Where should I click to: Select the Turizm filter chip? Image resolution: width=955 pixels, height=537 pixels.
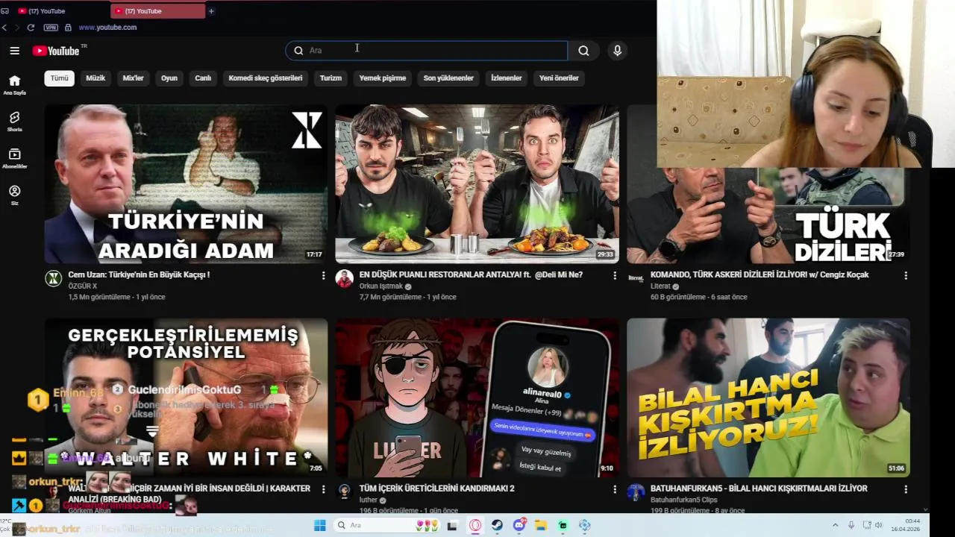pos(331,78)
